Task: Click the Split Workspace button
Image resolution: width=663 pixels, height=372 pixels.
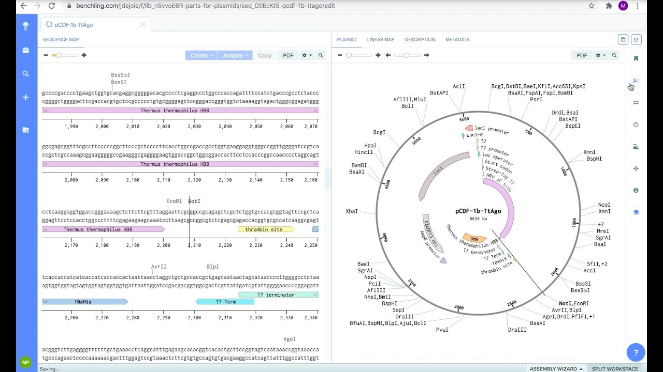Action: click(x=615, y=369)
